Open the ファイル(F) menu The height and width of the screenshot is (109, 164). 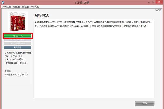[6, 7]
